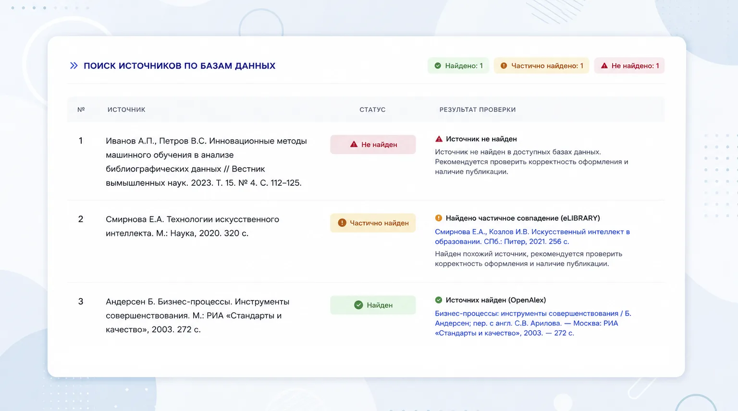This screenshot has height=411, width=738.
Task: Click checkmark icon in 'Найден' status pill
Action: (358, 305)
